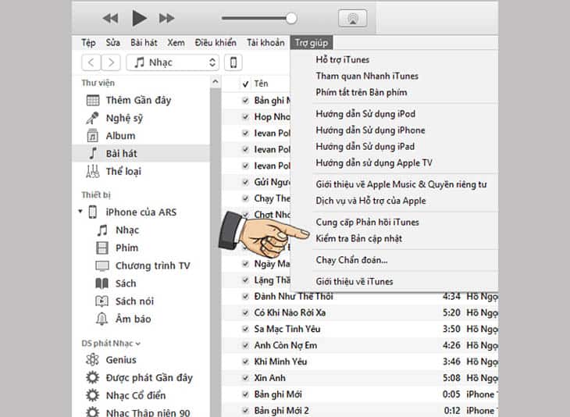Click the back navigation arrow button
Image resolution: width=570 pixels, height=417 pixels.
click(x=92, y=62)
